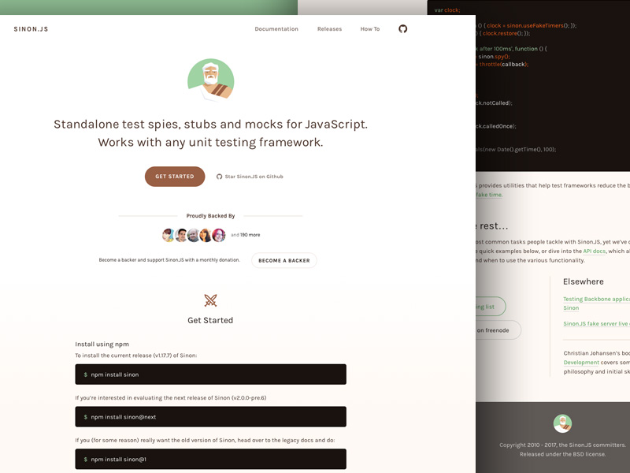Viewport: 630px width, 473px height.
Task: Click the crossed swords Get Started icon
Action: (x=210, y=300)
